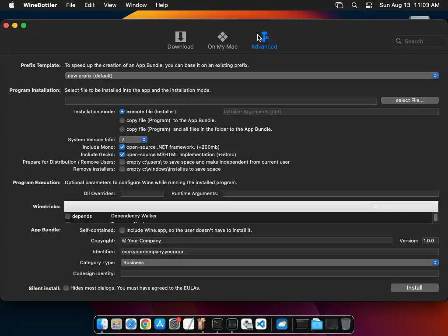Open Activity Monitor from the Dock
448x336 pixels.
click(x=232, y=324)
